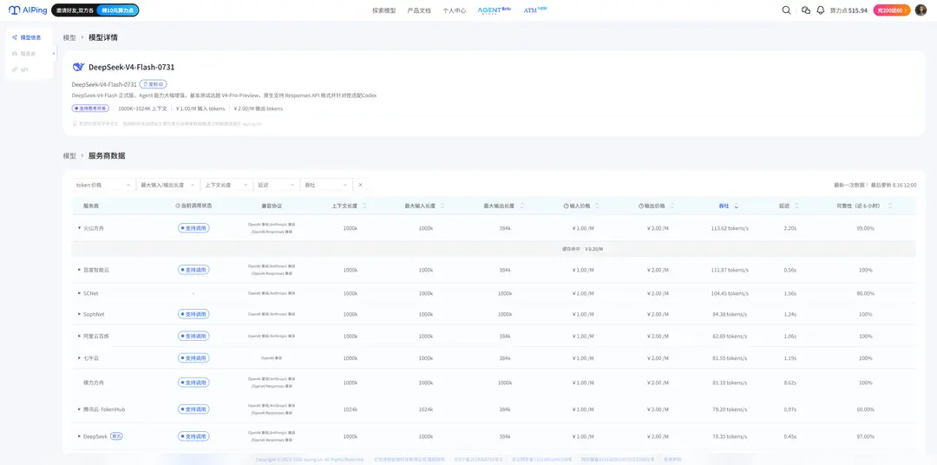This screenshot has width=937, height=465.
Task: Click the 服务商 column header
Action: pos(91,206)
